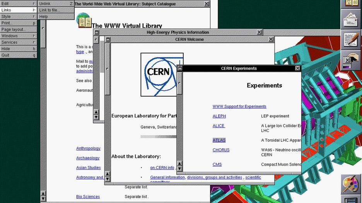Open the Edit menu

tap(19, 3)
